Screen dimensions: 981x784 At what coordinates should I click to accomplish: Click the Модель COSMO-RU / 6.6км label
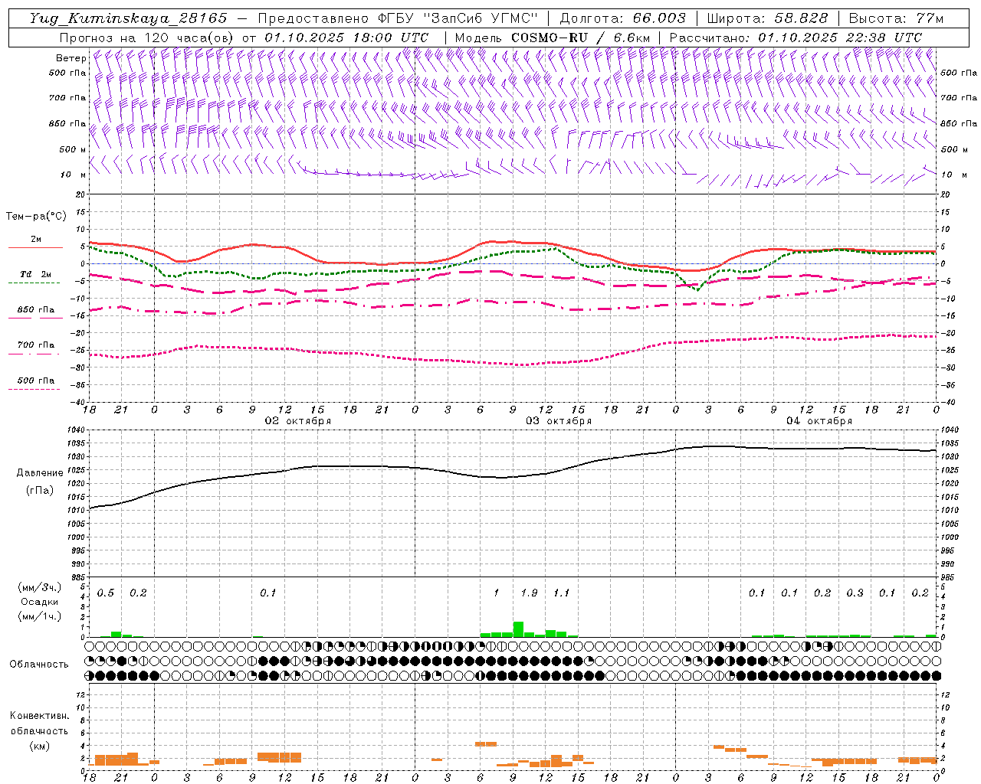point(552,38)
